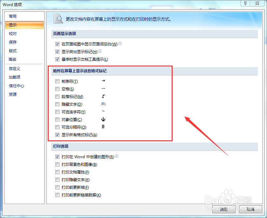This screenshot has height=218, width=267.
Task: Enable 打印文档属性 checkbox
Action: tap(58, 172)
